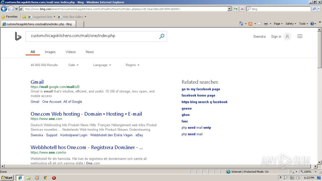Open the Windows Media Player taskbar icon
The image size is (322, 181).
[x=37, y=178]
